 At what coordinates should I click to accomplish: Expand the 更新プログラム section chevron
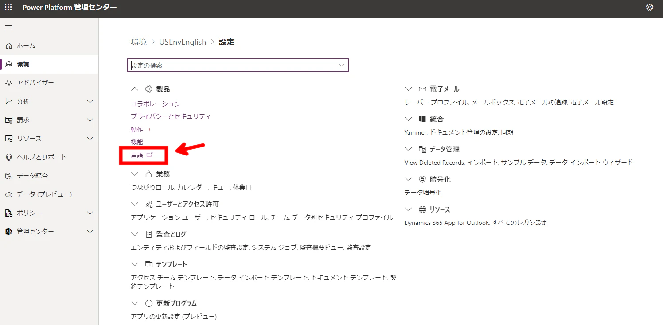[135, 303]
